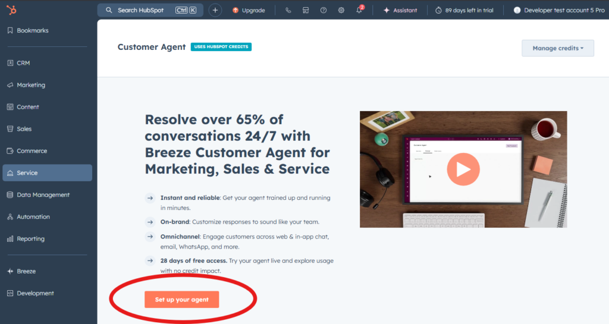Open the notifications bell icon
Image resolution: width=609 pixels, height=324 pixels.
click(x=359, y=10)
